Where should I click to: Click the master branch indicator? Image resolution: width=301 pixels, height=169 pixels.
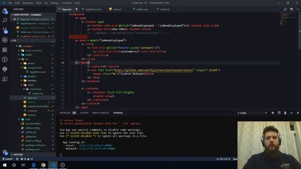[8, 159]
